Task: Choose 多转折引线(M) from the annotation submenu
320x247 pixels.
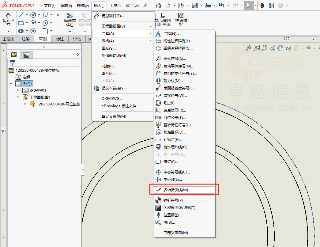Action: pyautogui.click(x=175, y=190)
